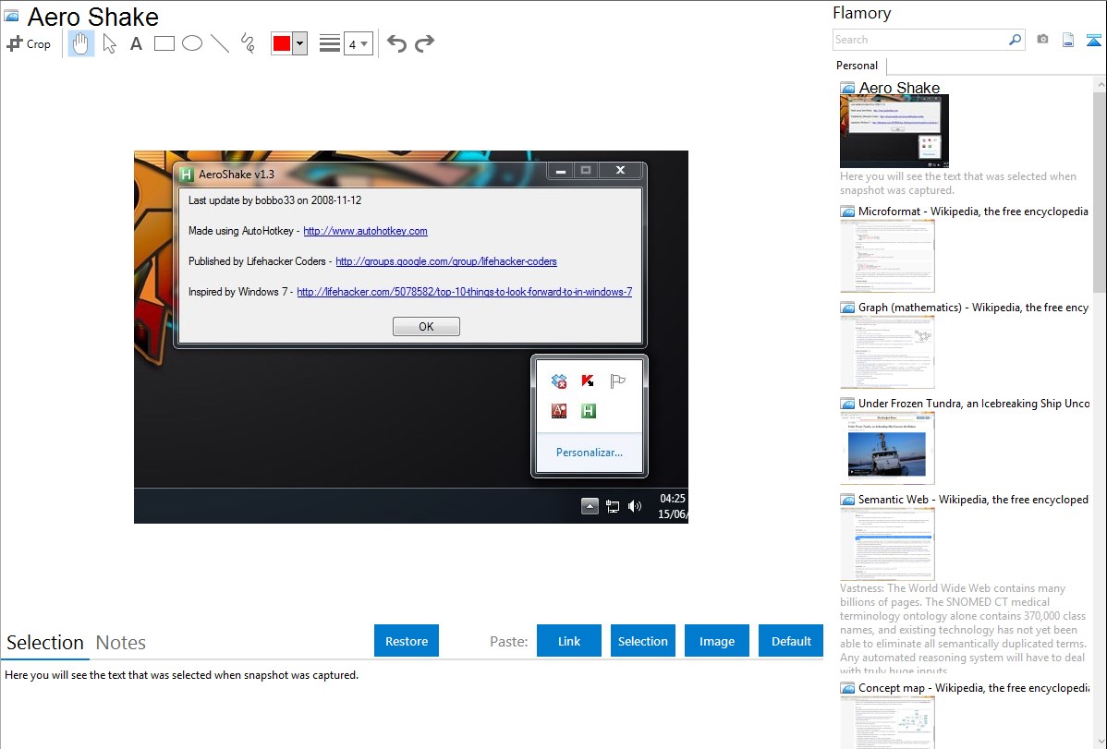Click the volume speaker icon
The height and width of the screenshot is (749, 1107).
point(635,505)
